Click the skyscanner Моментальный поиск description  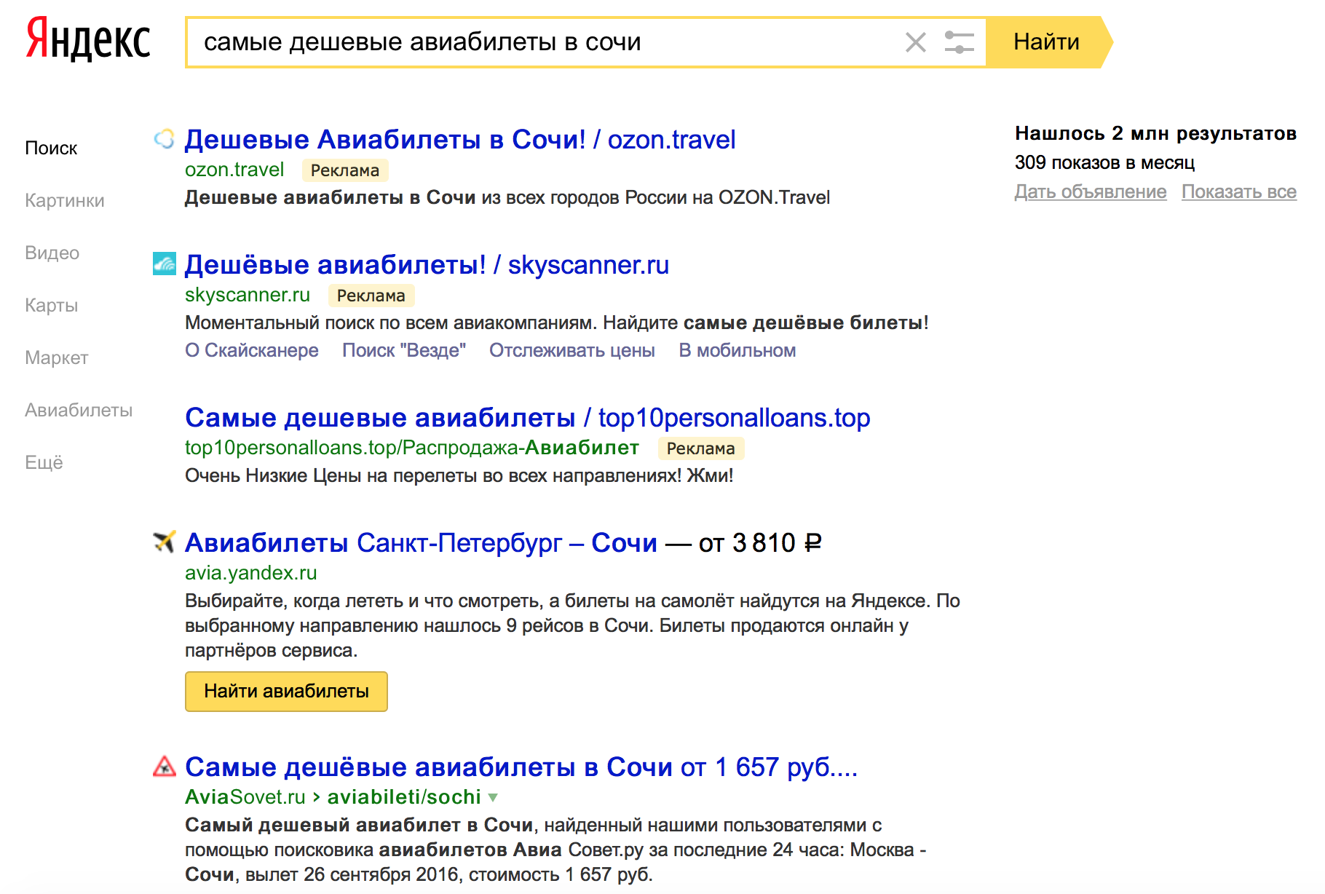pos(557,323)
